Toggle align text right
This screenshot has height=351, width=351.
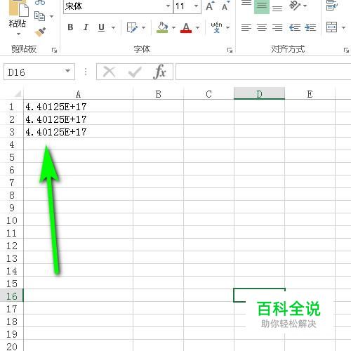coord(277,27)
